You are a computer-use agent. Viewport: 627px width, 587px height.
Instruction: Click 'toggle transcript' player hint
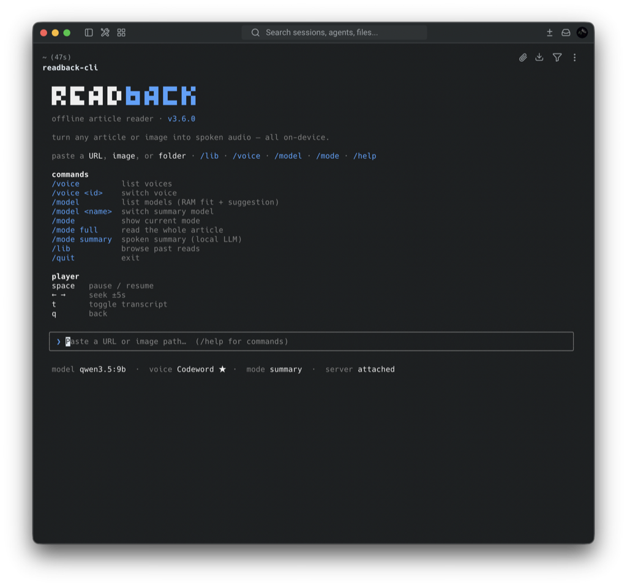tap(128, 304)
